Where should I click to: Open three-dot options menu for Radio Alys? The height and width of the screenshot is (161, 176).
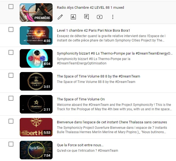tap(113, 17)
